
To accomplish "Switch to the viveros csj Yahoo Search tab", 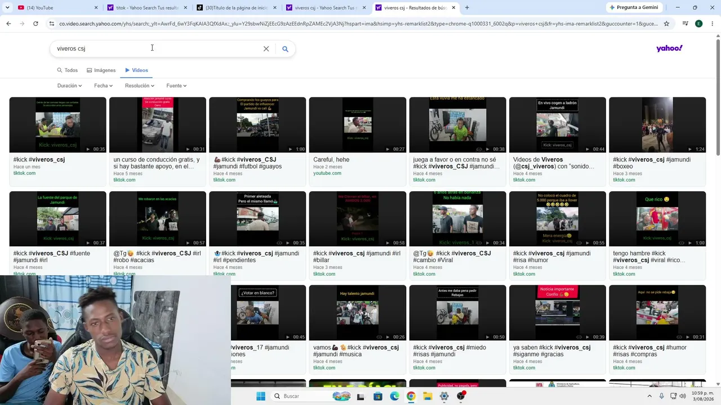I will click(x=326, y=7).
